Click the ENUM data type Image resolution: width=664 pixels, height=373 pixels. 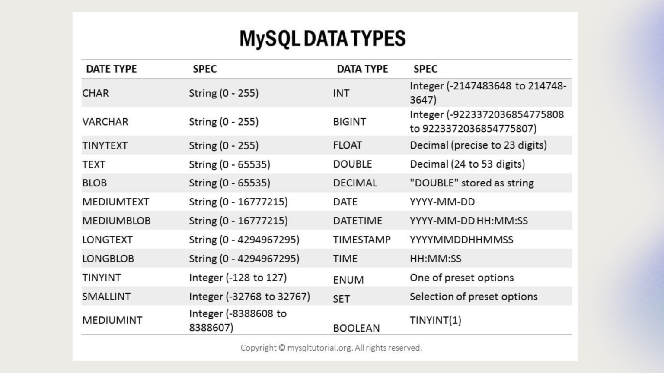click(348, 280)
